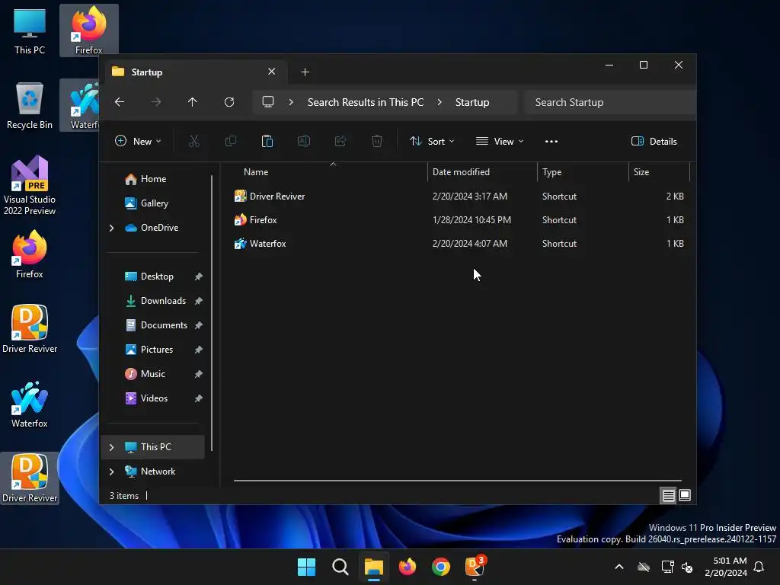The image size is (780, 585).
Task: Go up one folder level
Action: click(193, 102)
